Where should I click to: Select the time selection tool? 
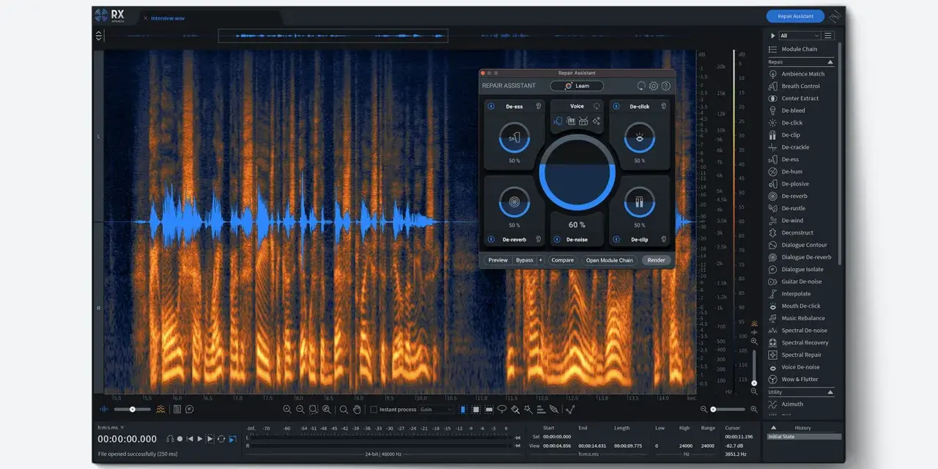463,410
